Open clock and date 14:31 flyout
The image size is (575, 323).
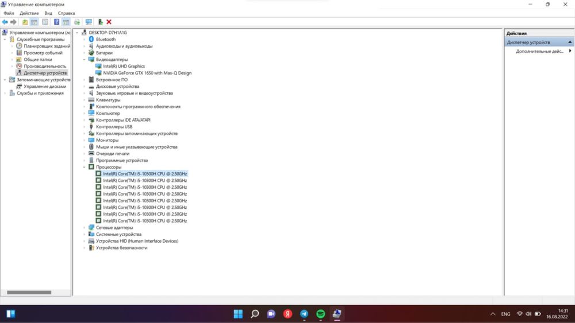(557, 313)
